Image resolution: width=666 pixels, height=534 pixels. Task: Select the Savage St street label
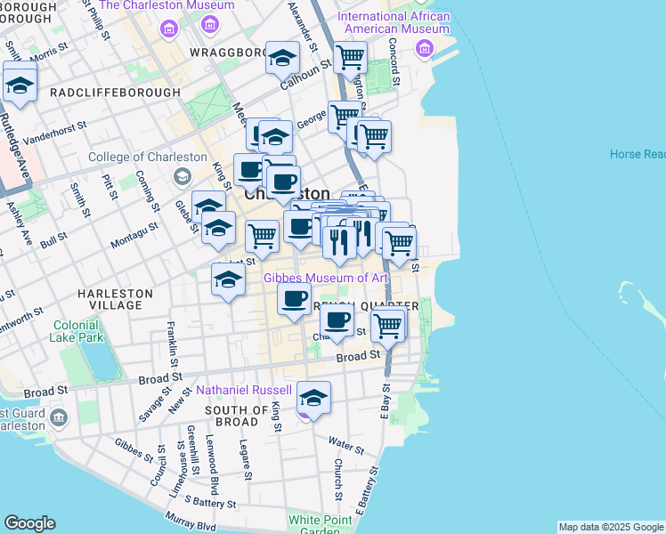(x=156, y=405)
